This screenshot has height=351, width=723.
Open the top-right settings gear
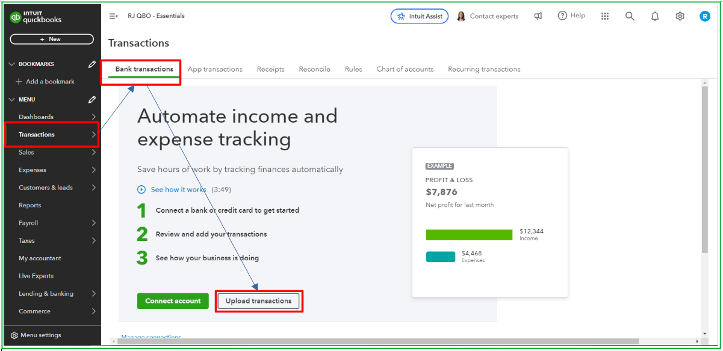coord(680,16)
